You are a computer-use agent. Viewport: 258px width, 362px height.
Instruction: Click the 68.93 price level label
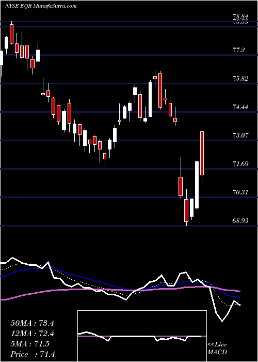click(x=240, y=221)
